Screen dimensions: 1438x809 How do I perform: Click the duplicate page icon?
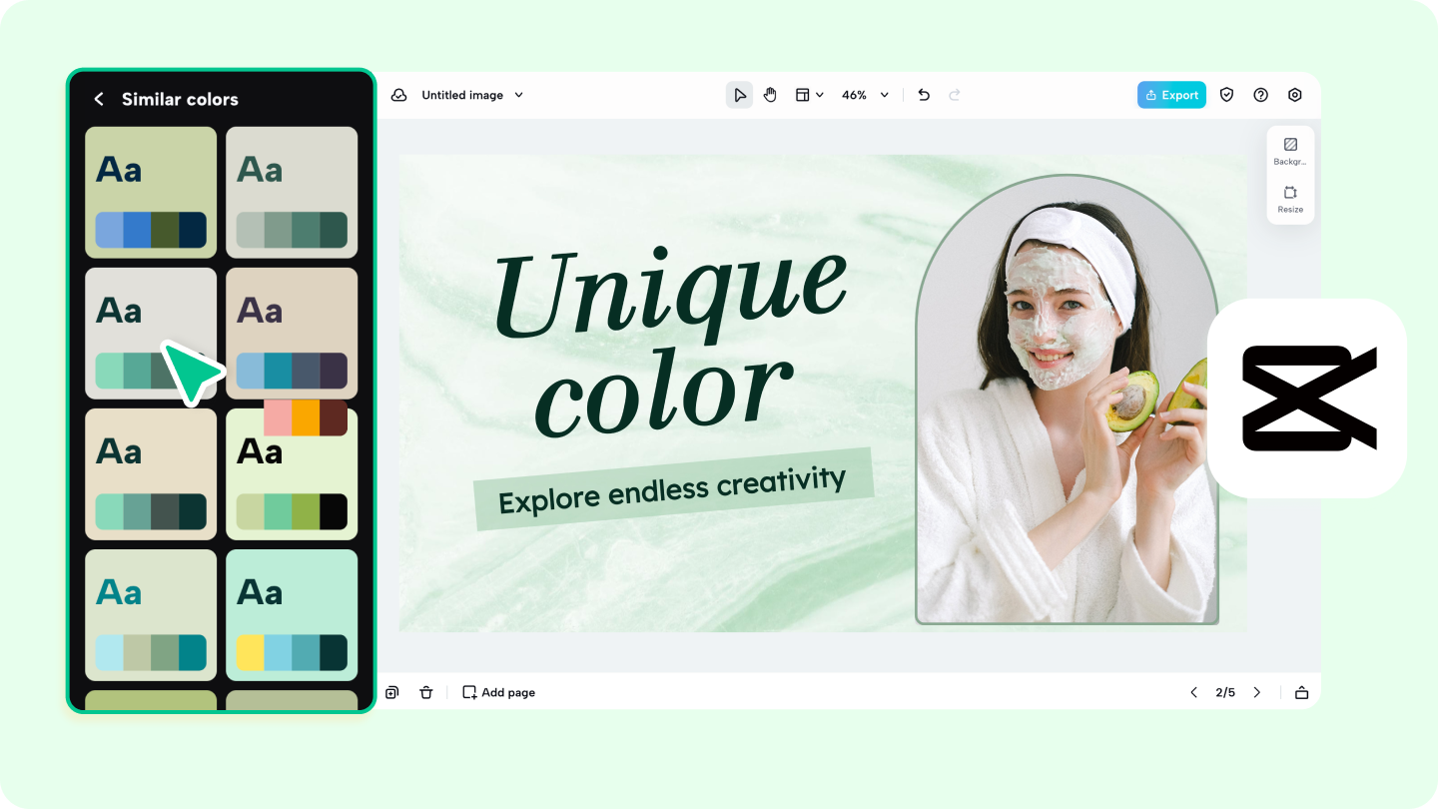pyautogui.click(x=391, y=692)
